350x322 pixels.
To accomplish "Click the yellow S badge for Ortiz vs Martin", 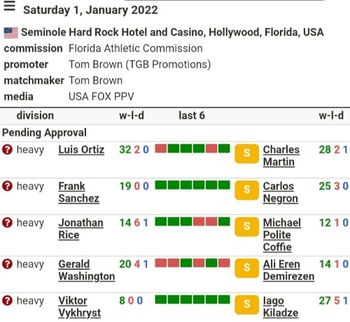I will pos(246,153).
